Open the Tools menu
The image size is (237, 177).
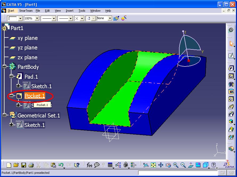(82, 11)
